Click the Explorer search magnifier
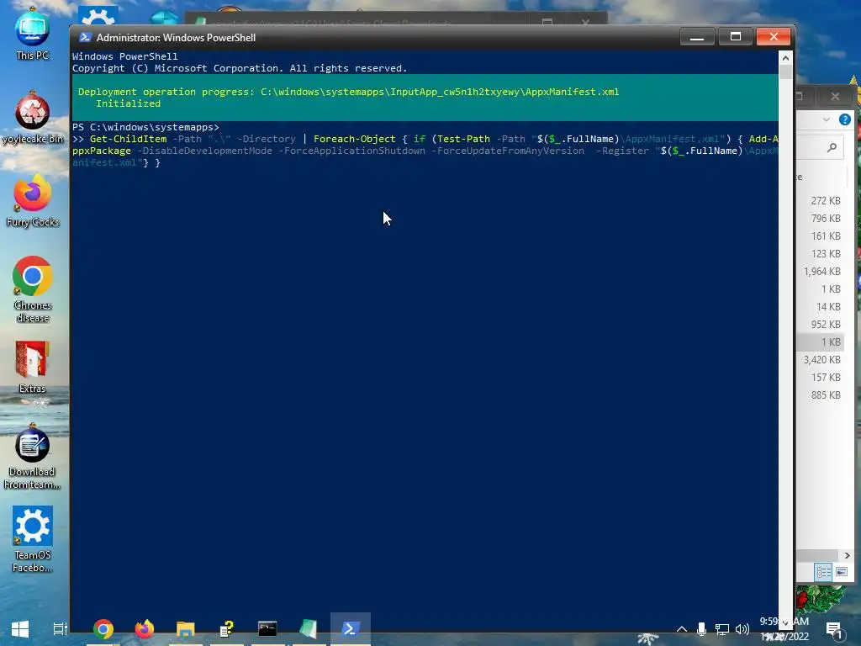 tap(832, 147)
